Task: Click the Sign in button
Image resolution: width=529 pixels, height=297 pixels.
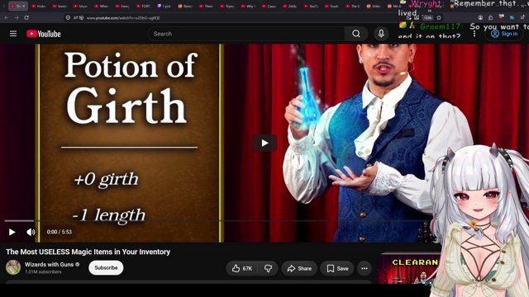Action: (505, 34)
